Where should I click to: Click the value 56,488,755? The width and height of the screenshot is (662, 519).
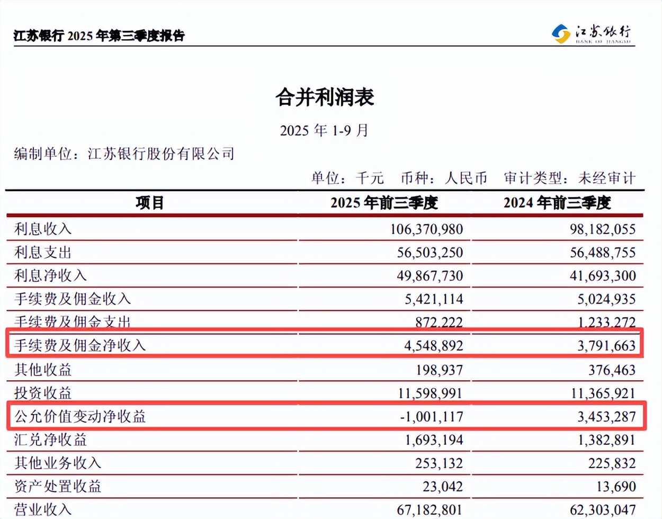pos(603,253)
